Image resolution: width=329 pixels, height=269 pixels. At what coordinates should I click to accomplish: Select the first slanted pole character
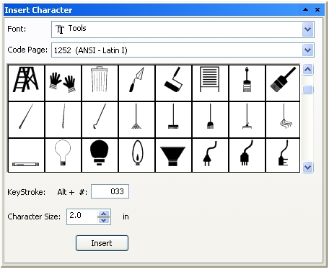(x=26, y=119)
